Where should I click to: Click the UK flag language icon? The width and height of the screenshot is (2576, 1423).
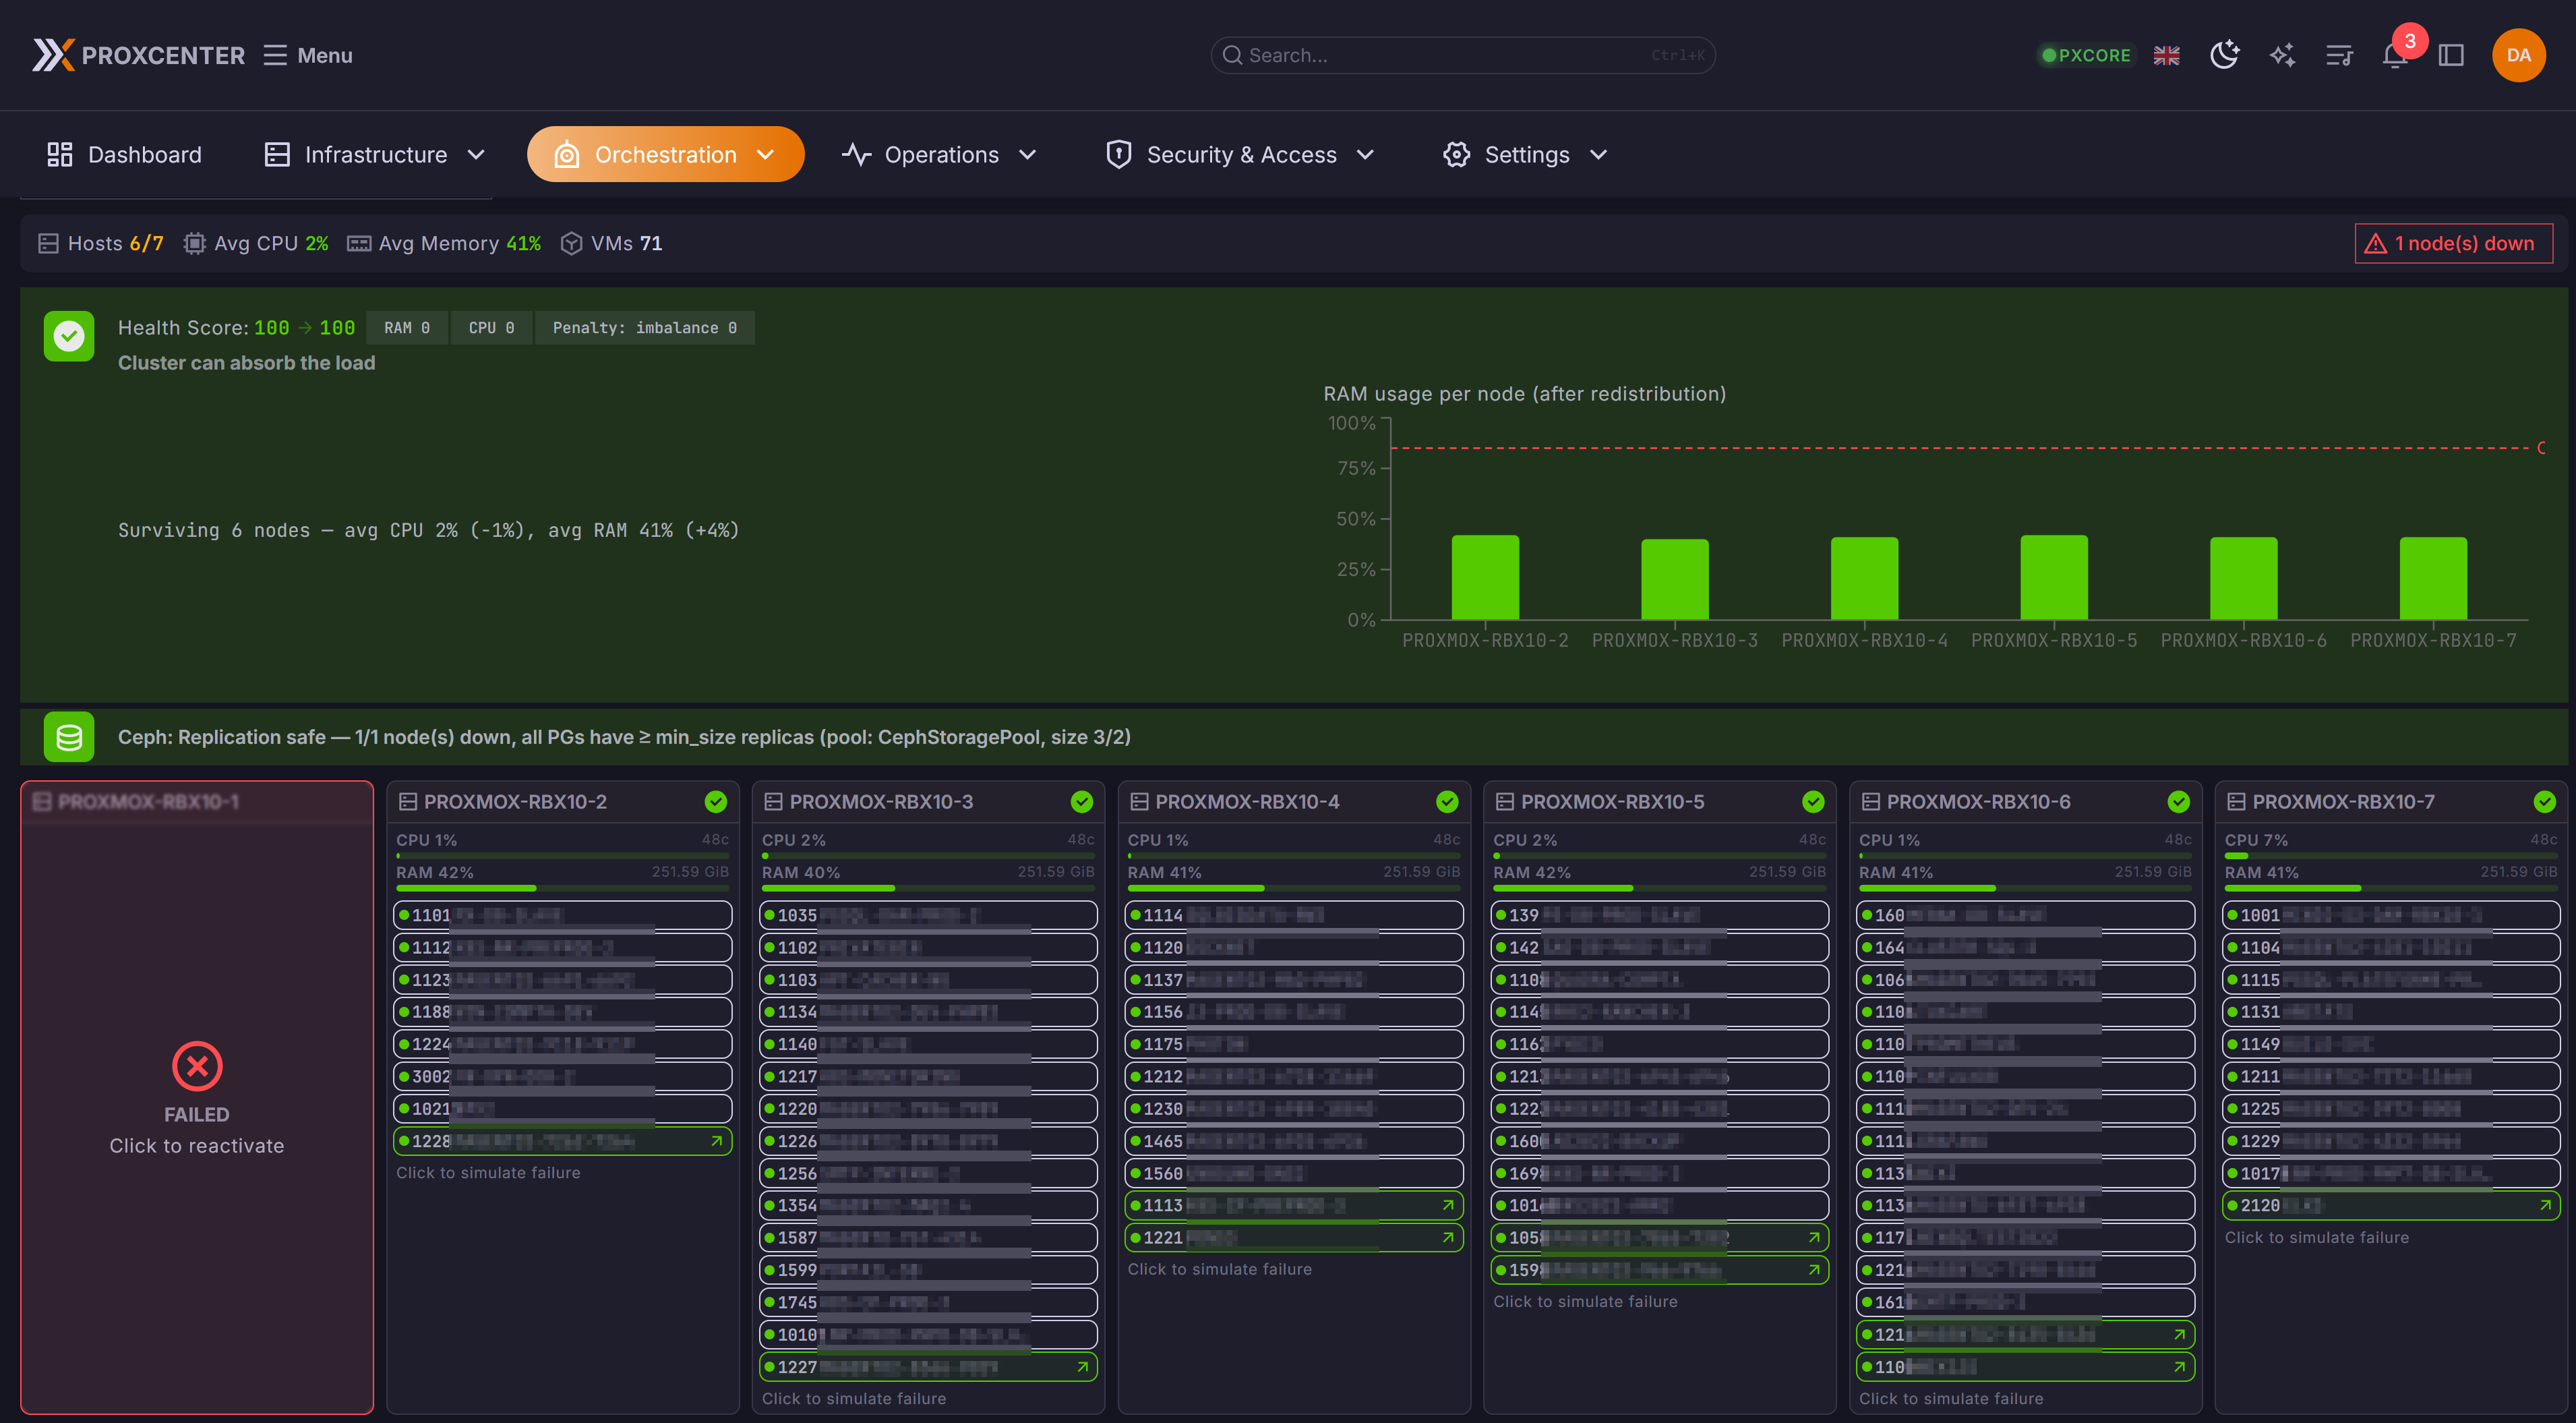coord(2166,55)
